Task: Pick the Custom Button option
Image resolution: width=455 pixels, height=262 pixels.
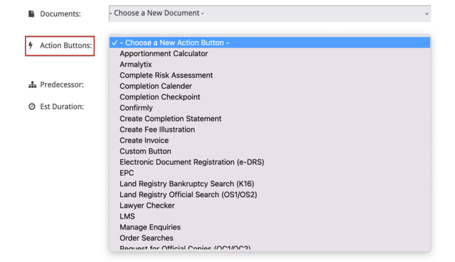Action: pos(145,152)
